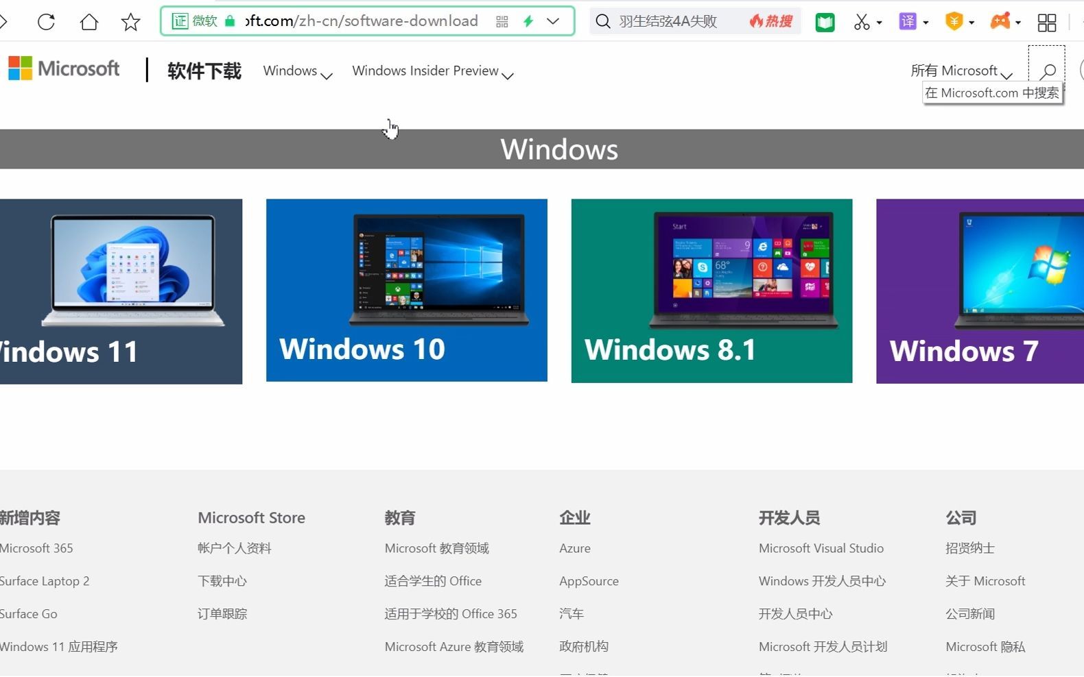Toggle the lightning speed mode icon
The width and height of the screenshot is (1084, 677).
point(528,21)
